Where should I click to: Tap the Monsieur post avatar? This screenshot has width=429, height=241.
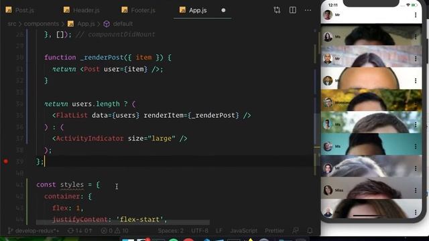(x=328, y=102)
